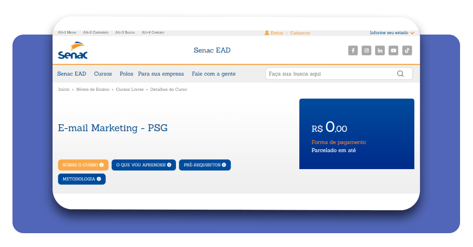Screen dimensions: 473x247
Task: Click the Cadastrar link
Action: point(300,33)
